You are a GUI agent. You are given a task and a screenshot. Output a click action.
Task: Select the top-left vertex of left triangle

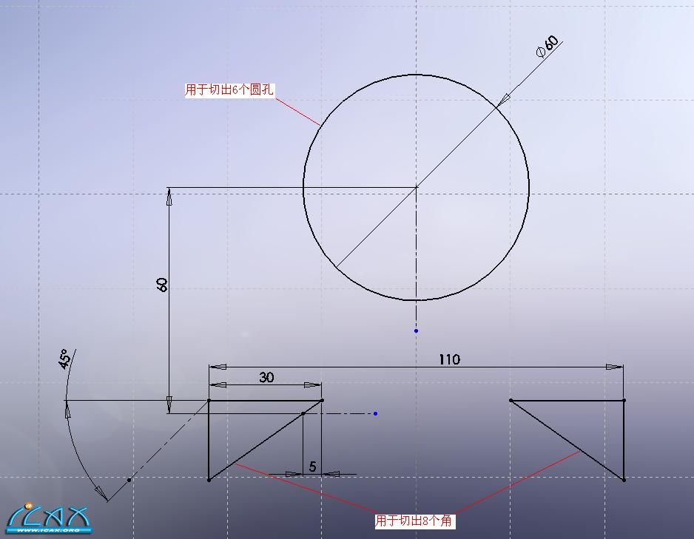pyautogui.click(x=209, y=401)
